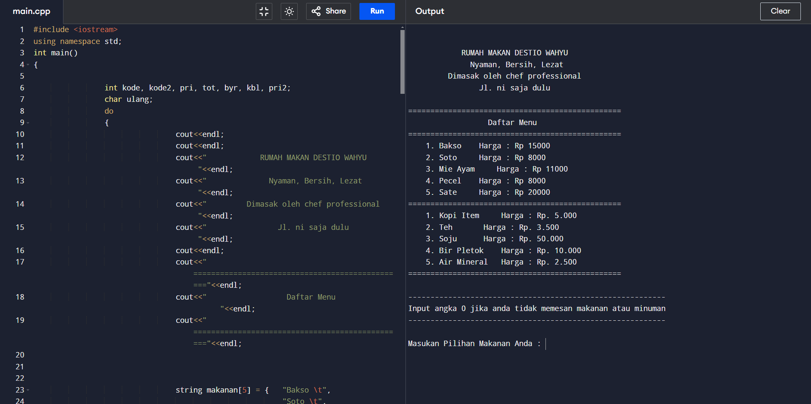This screenshot has height=404, width=811.
Task: Click the 'int main()' line
Action: [x=55, y=53]
